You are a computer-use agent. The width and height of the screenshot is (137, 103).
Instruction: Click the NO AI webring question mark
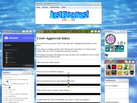[118, 48]
